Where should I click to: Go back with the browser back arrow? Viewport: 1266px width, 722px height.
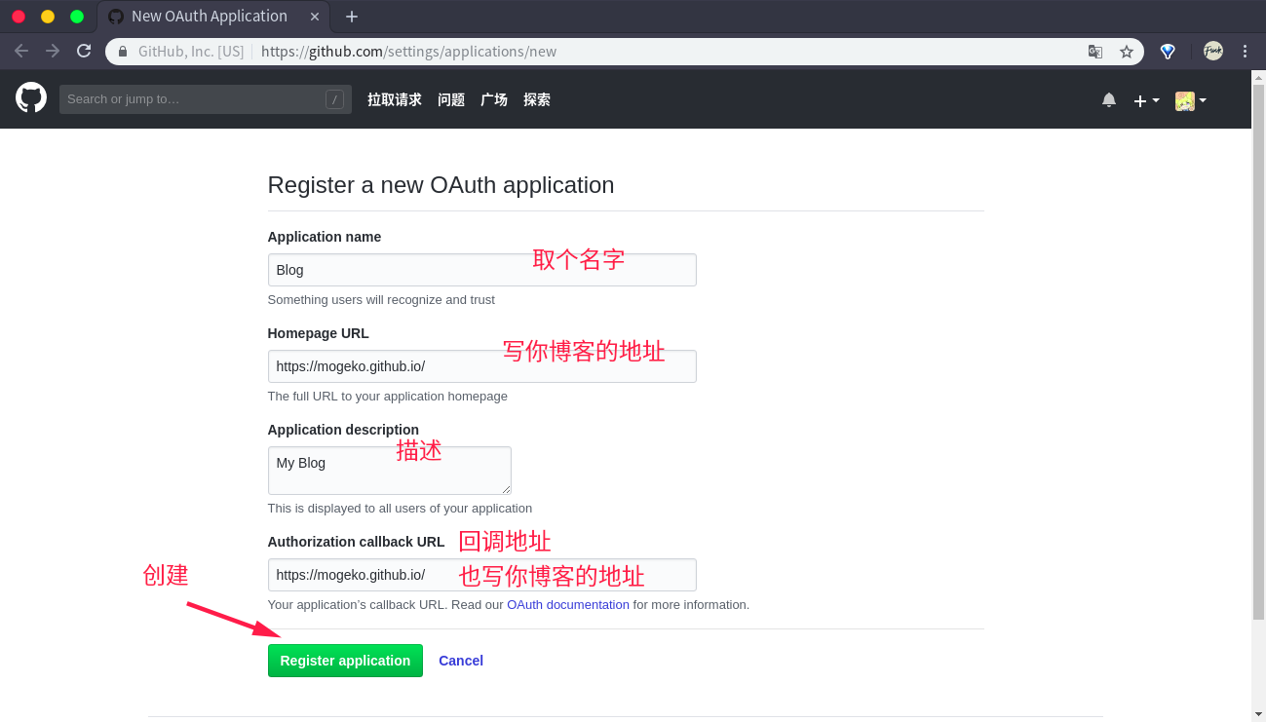click(x=21, y=52)
